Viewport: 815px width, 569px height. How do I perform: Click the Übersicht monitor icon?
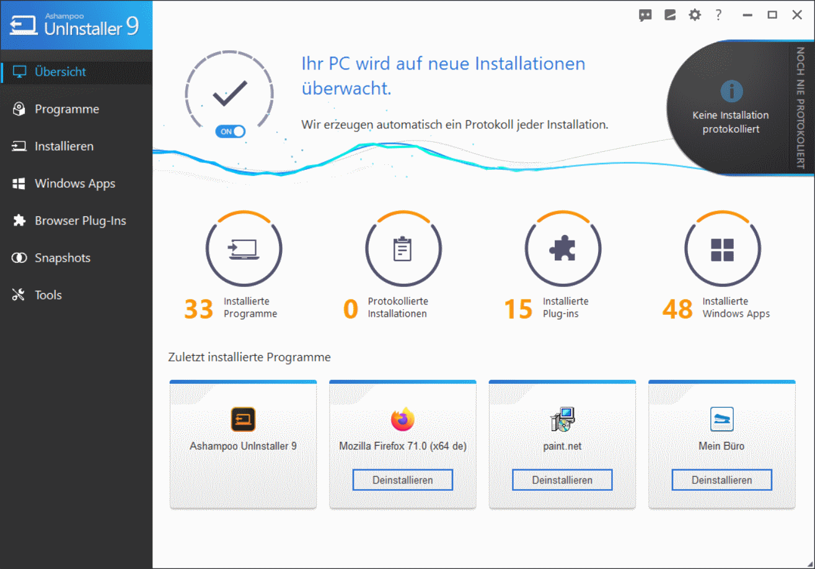[x=19, y=72]
